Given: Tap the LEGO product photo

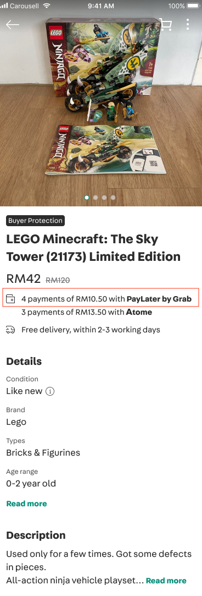Looking at the screenshot, I should pyautogui.click(x=101, y=103).
